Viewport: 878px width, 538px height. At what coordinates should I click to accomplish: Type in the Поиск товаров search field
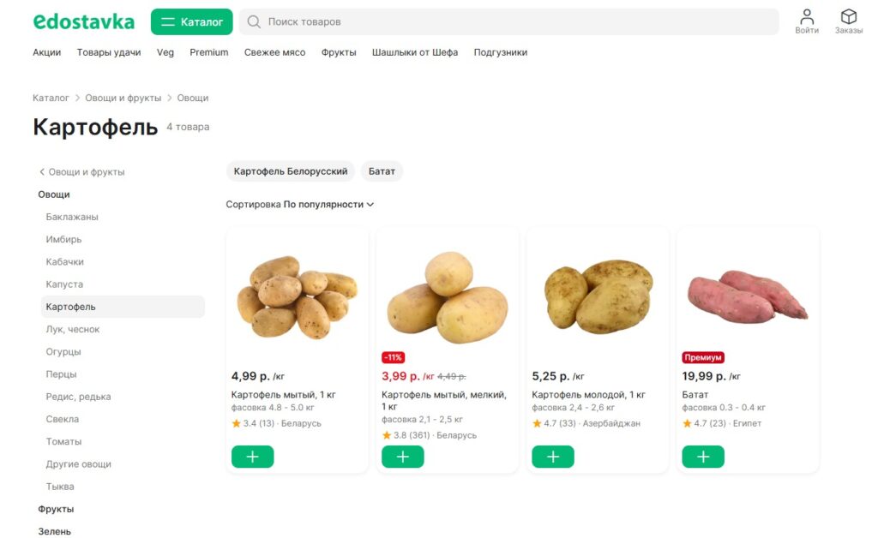514,21
